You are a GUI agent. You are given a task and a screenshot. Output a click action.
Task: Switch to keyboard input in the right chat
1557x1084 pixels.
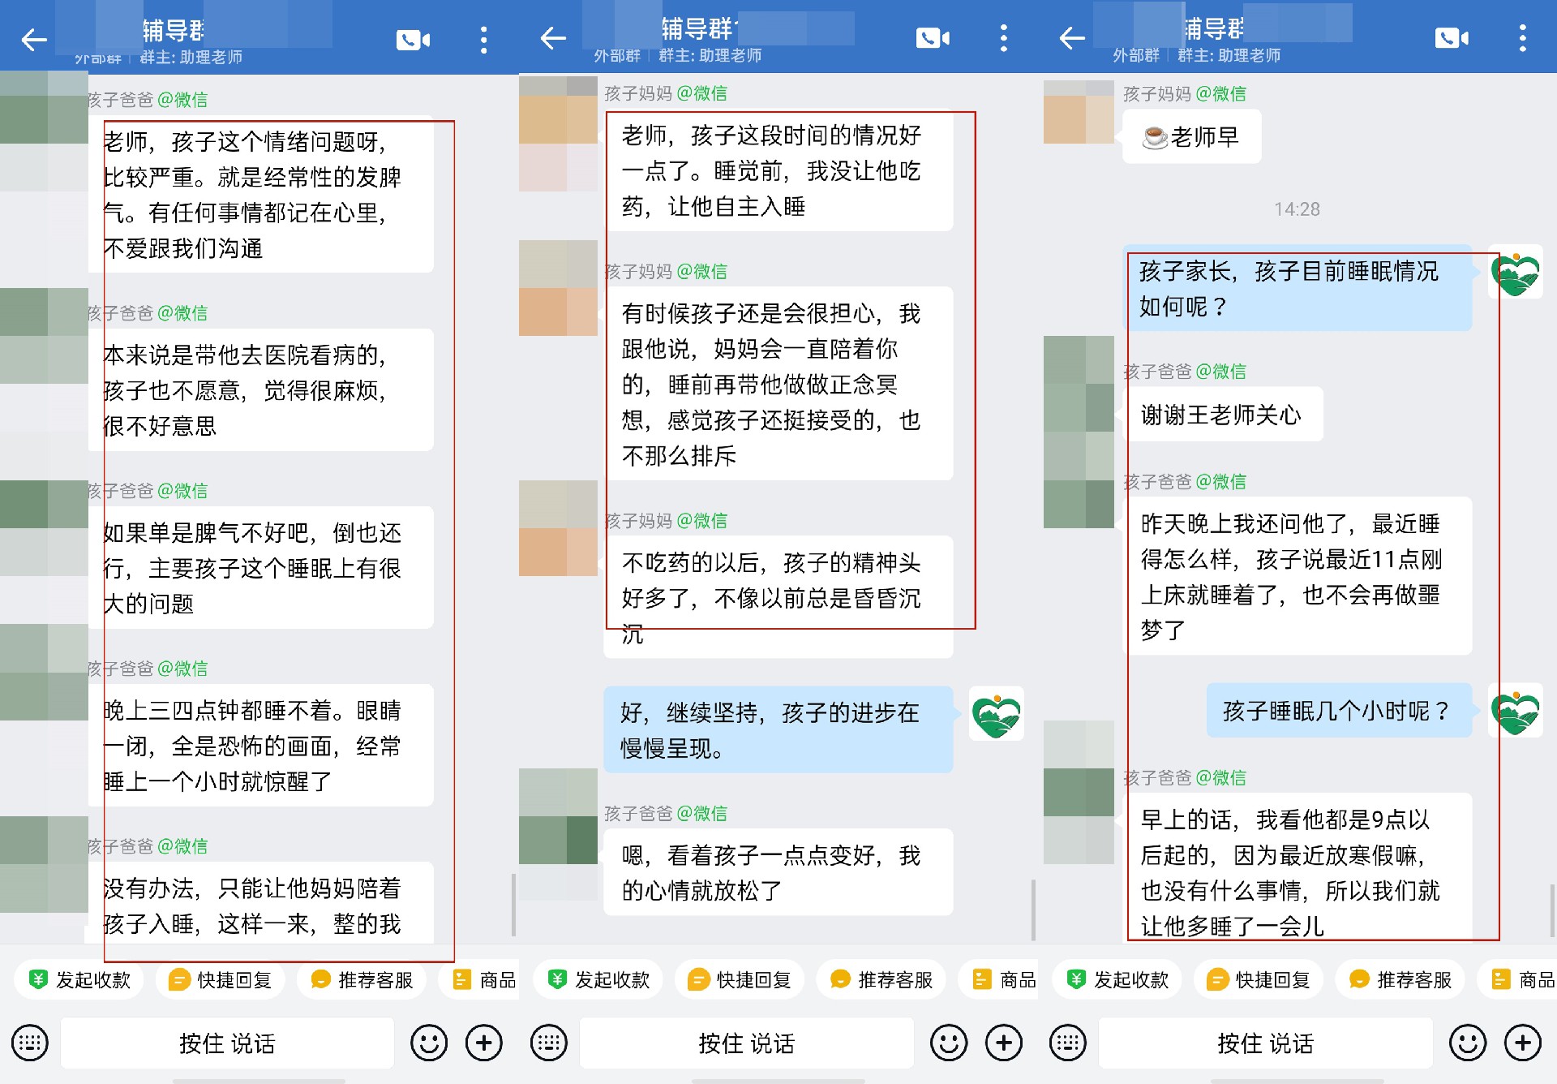click(1067, 1043)
